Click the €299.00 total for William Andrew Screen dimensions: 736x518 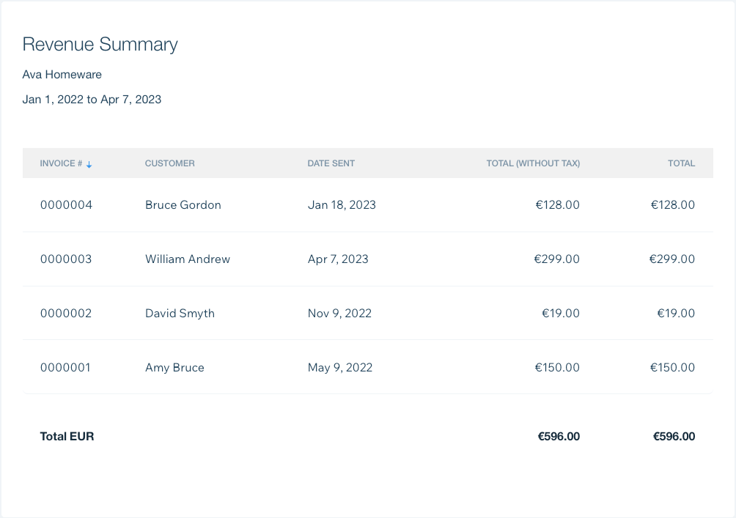pos(671,259)
